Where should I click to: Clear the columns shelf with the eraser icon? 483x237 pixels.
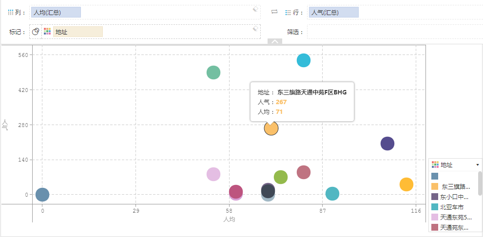[255, 9]
